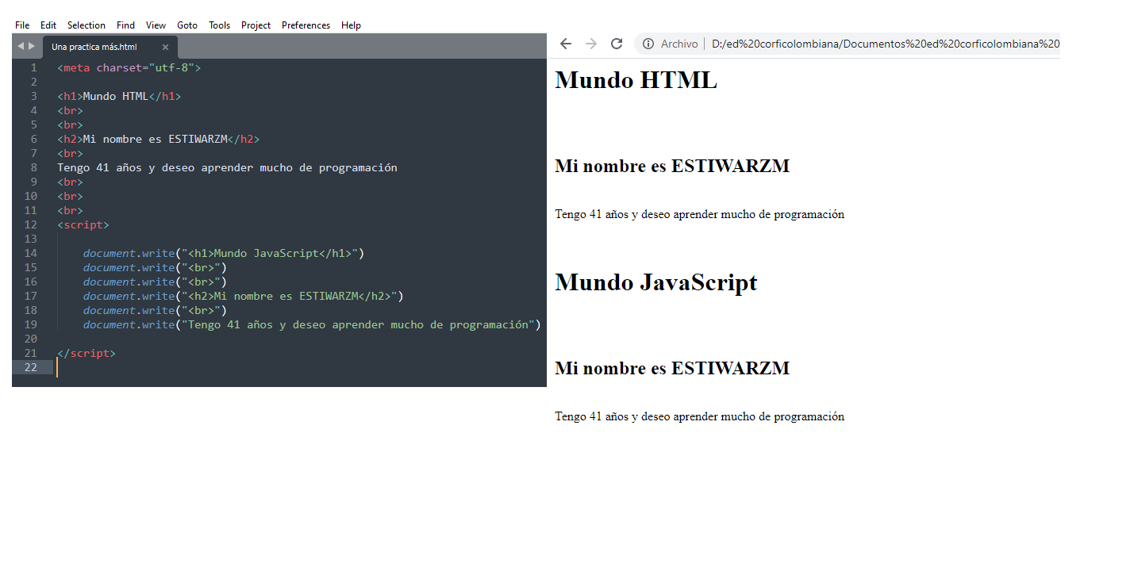This screenshot has height=571, width=1138.
Task: Select the Una practica más.html tab
Action: pyautogui.click(x=94, y=47)
